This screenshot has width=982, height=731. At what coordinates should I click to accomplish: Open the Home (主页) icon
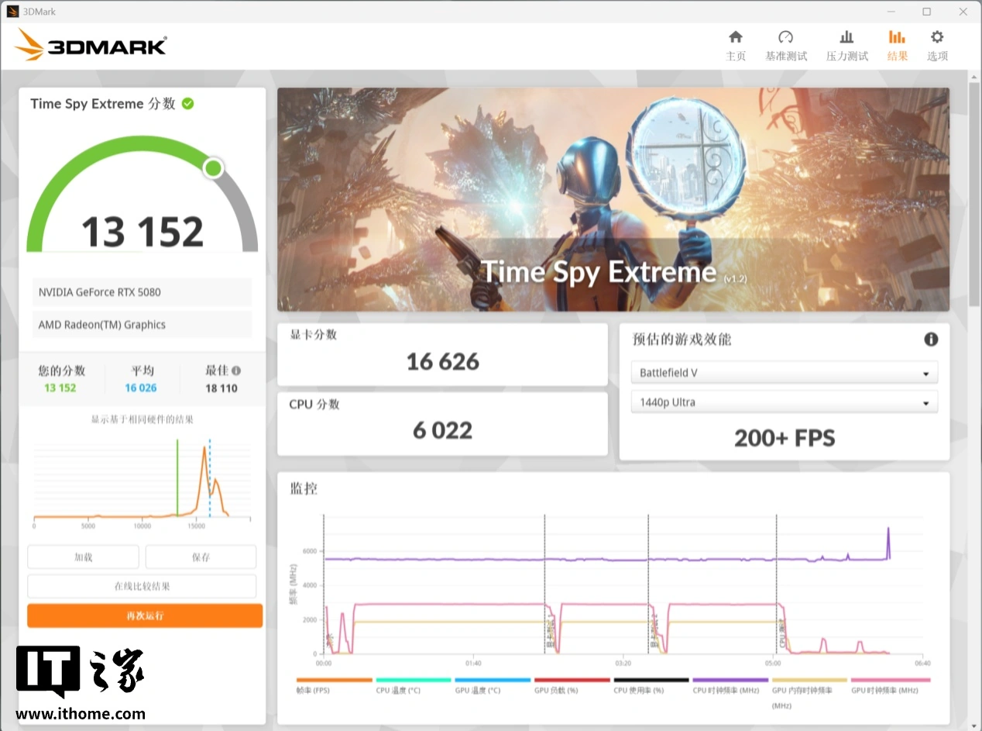[x=735, y=37]
